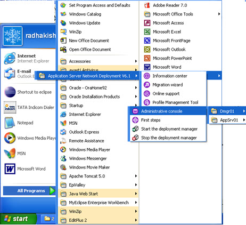Image resolution: width=246 pixels, height=225 pixels.
Task: Expand Microsoft Office Tools submenu
Action: [x=181, y=14]
